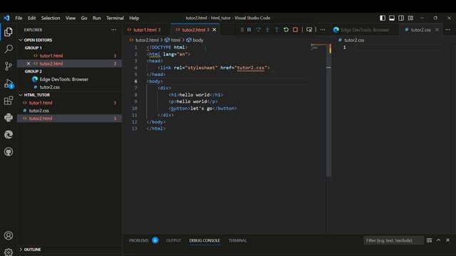
Task: Open Explorer views and more actions menu
Action: click(113, 30)
